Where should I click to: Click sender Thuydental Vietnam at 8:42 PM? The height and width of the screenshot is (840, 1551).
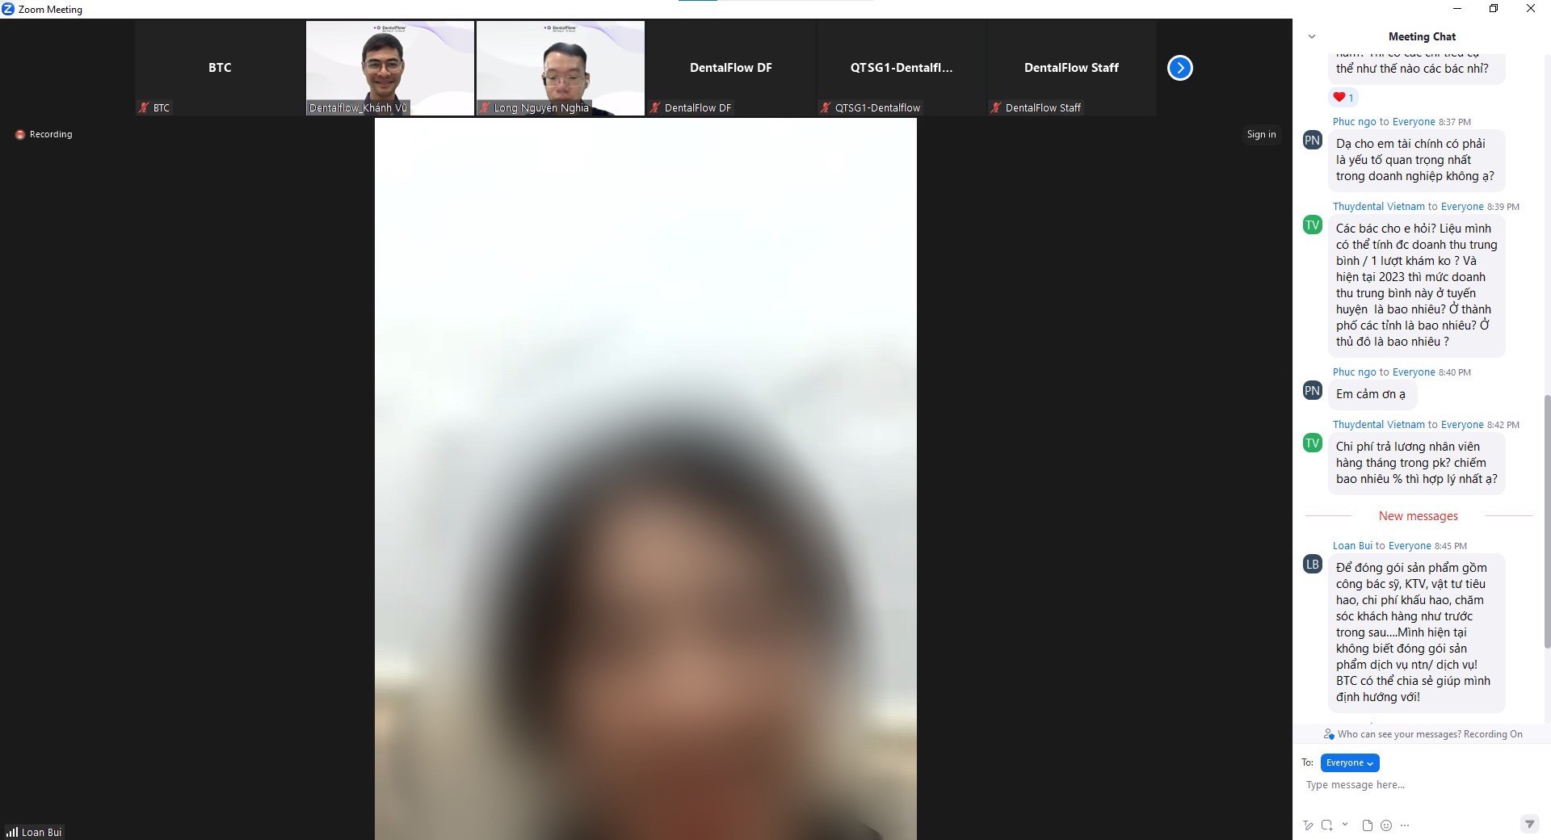(x=1378, y=425)
